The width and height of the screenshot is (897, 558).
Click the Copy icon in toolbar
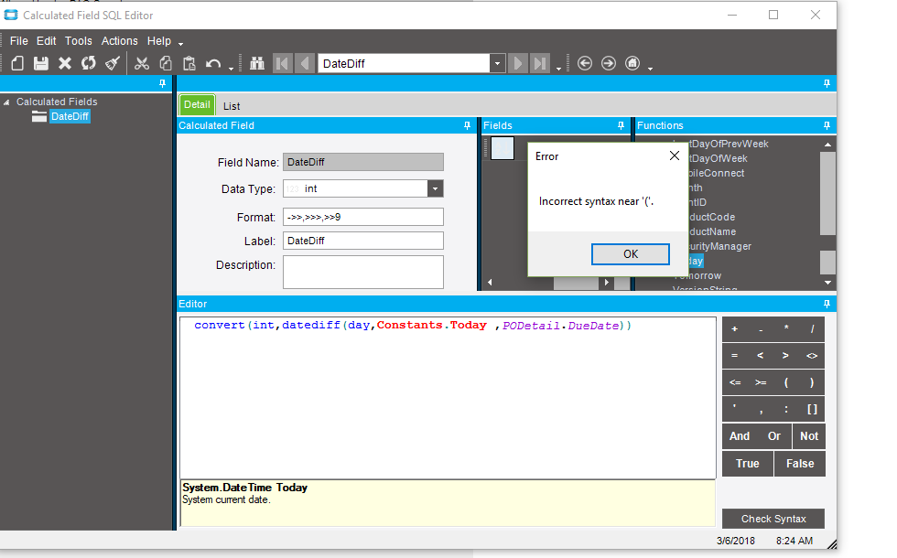click(x=166, y=63)
